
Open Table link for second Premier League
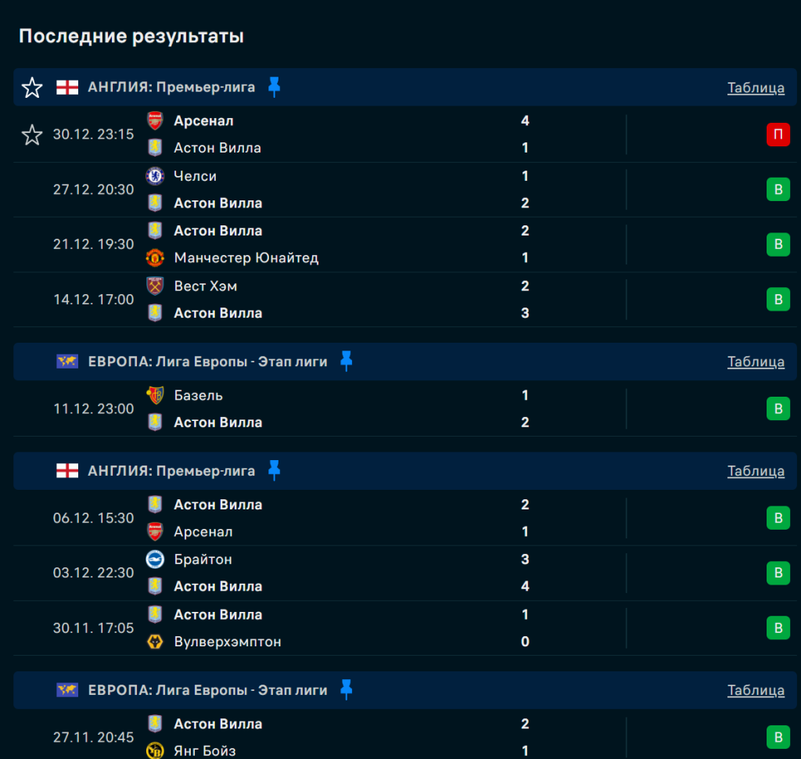tap(756, 471)
